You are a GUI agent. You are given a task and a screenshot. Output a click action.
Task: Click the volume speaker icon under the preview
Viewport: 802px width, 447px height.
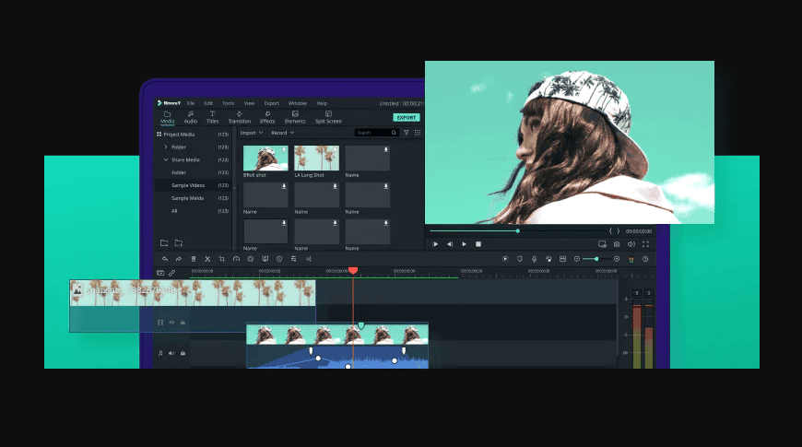[x=631, y=244]
